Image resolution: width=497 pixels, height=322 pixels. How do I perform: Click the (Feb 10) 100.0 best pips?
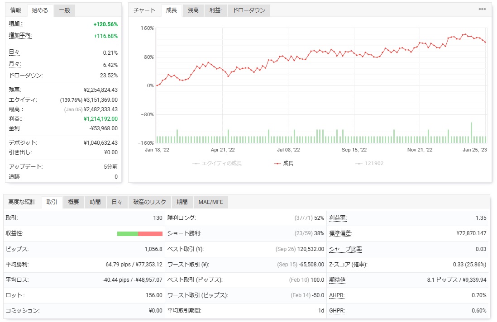[x=307, y=280]
